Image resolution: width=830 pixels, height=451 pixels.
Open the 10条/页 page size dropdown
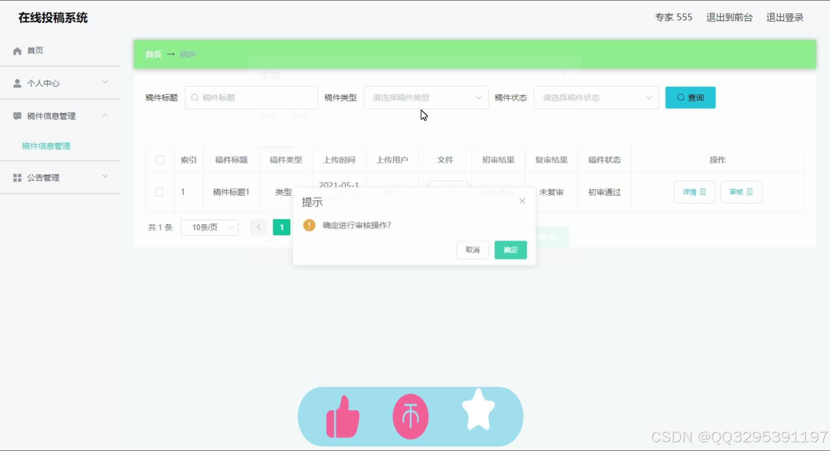pos(209,228)
